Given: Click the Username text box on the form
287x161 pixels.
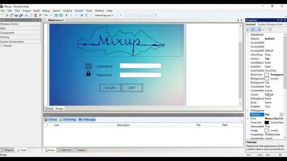Looking at the screenshot, I should pos(140,66).
